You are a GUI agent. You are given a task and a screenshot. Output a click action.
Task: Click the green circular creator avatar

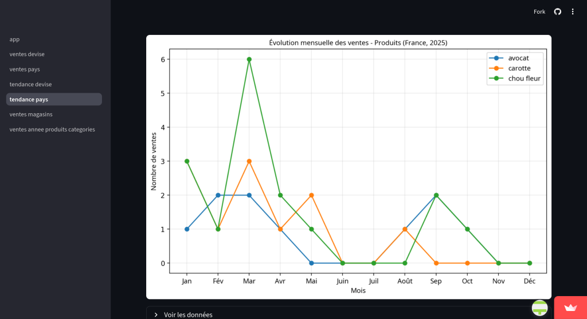540,308
